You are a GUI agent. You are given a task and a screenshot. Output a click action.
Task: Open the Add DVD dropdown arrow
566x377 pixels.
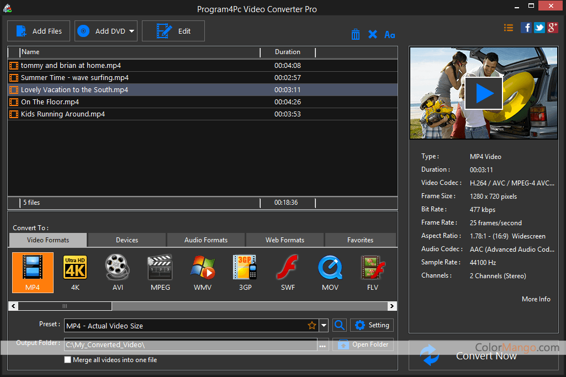[x=132, y=31]
